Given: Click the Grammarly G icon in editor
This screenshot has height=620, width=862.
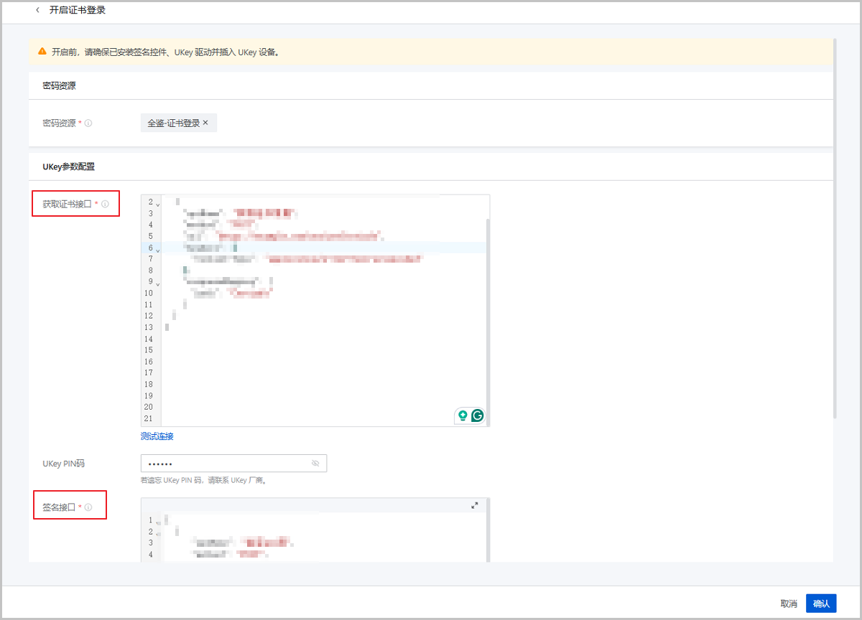Looking at the screenshot, I should pyautogui.click(x=477, y=415).
